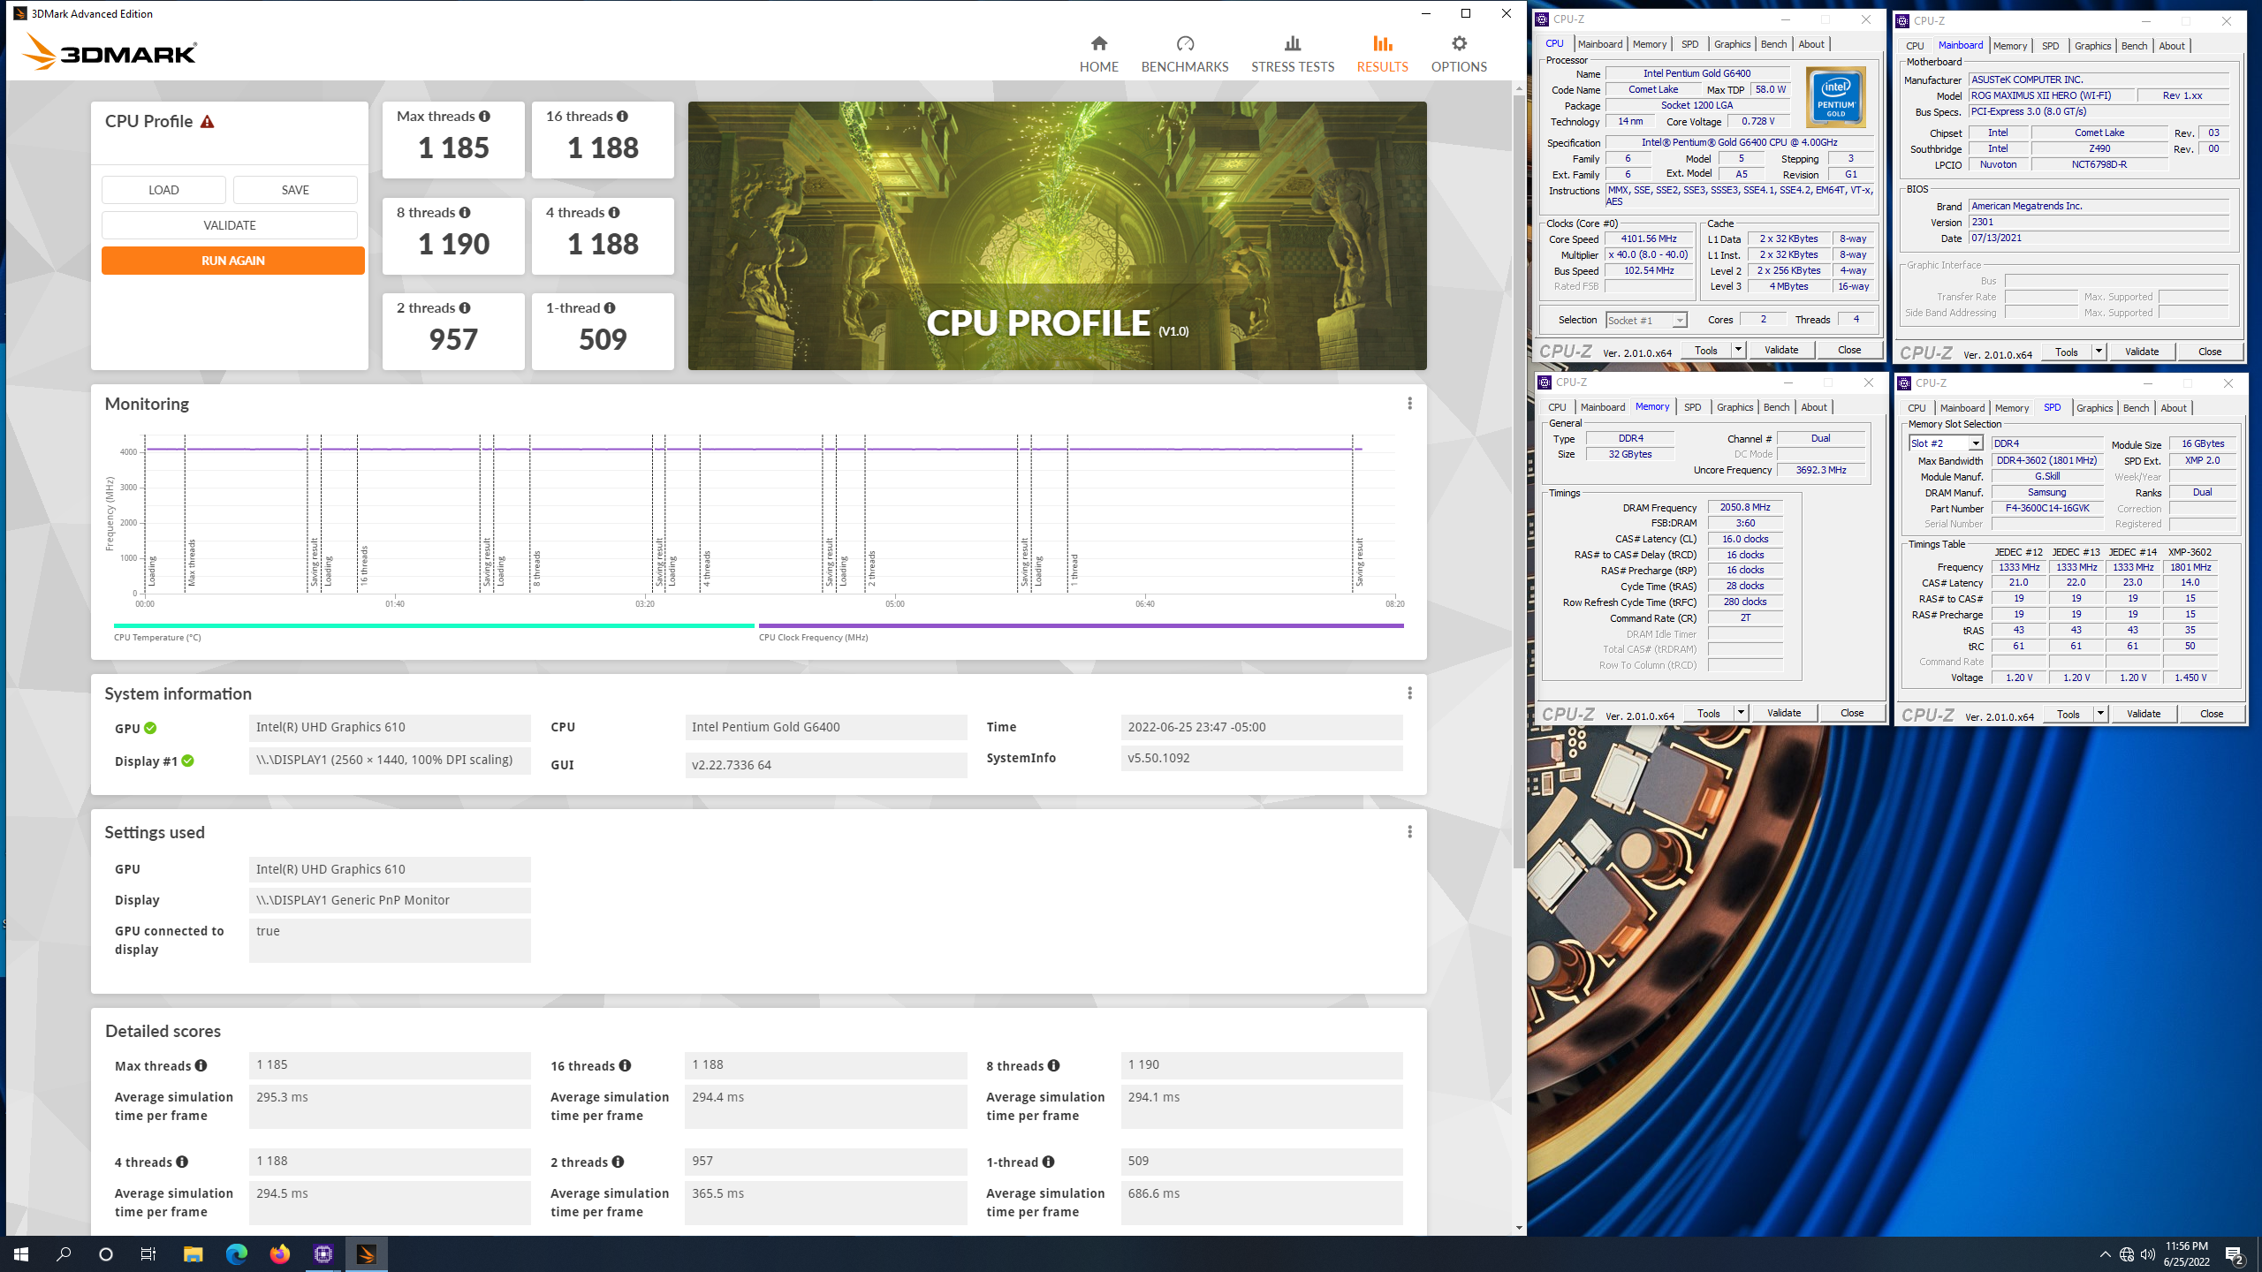Screen dimensions: 2262x1272
Task: Click the green GPU verified checkmark
Action: [x=150, y=729]
